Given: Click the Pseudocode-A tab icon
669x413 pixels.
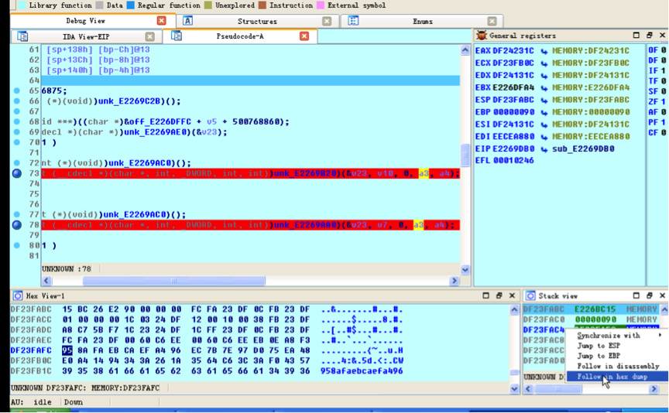Looking at the screenshot, I should [177, 36].
